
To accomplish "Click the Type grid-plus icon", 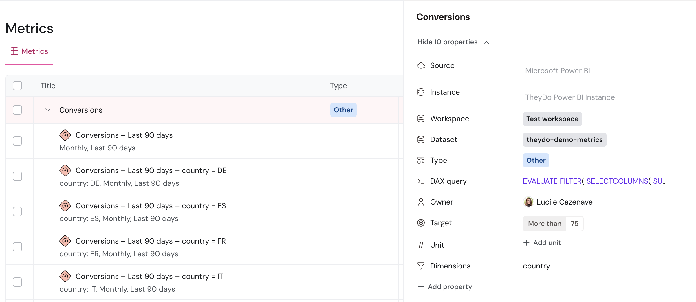I will [421, 160].
